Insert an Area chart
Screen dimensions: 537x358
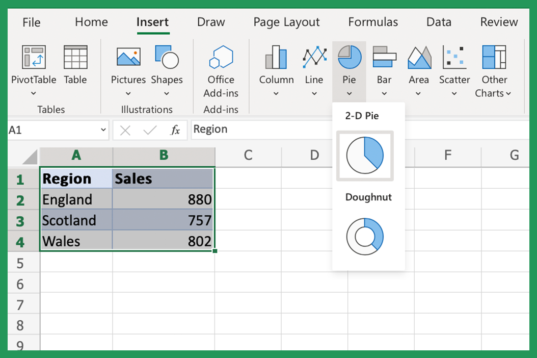(418, 66)
